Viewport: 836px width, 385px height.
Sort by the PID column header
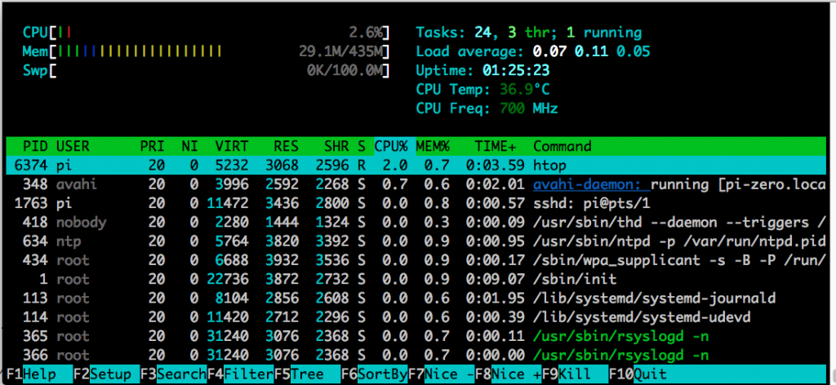tap(36, 147)
